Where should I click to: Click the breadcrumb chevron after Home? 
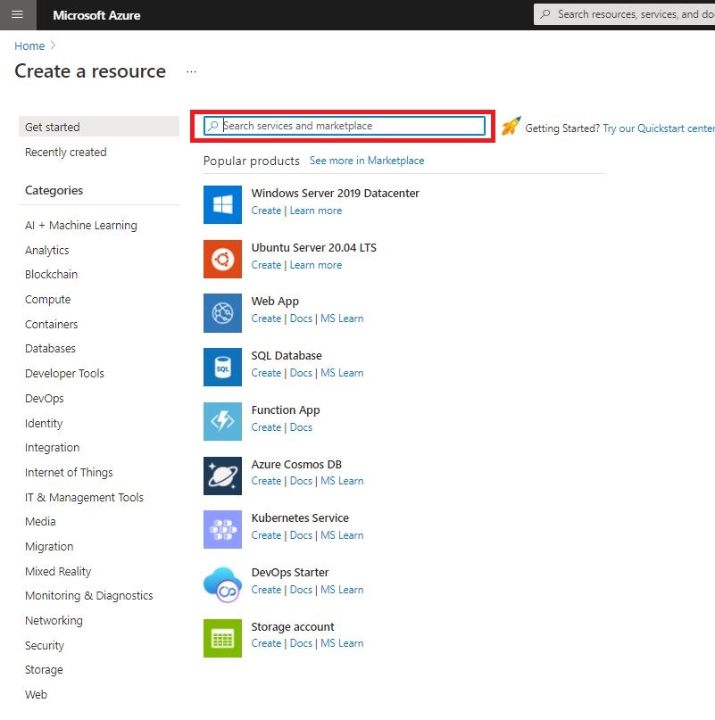coord(53,45)
